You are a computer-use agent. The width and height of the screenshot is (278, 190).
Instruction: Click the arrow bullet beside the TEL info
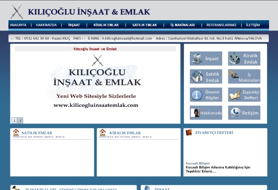[x=12, y=38]
